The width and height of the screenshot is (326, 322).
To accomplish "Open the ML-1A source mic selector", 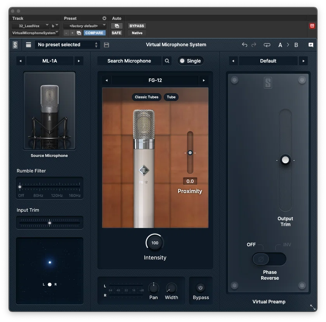I will pyautogui.click(x=50, y=61).
